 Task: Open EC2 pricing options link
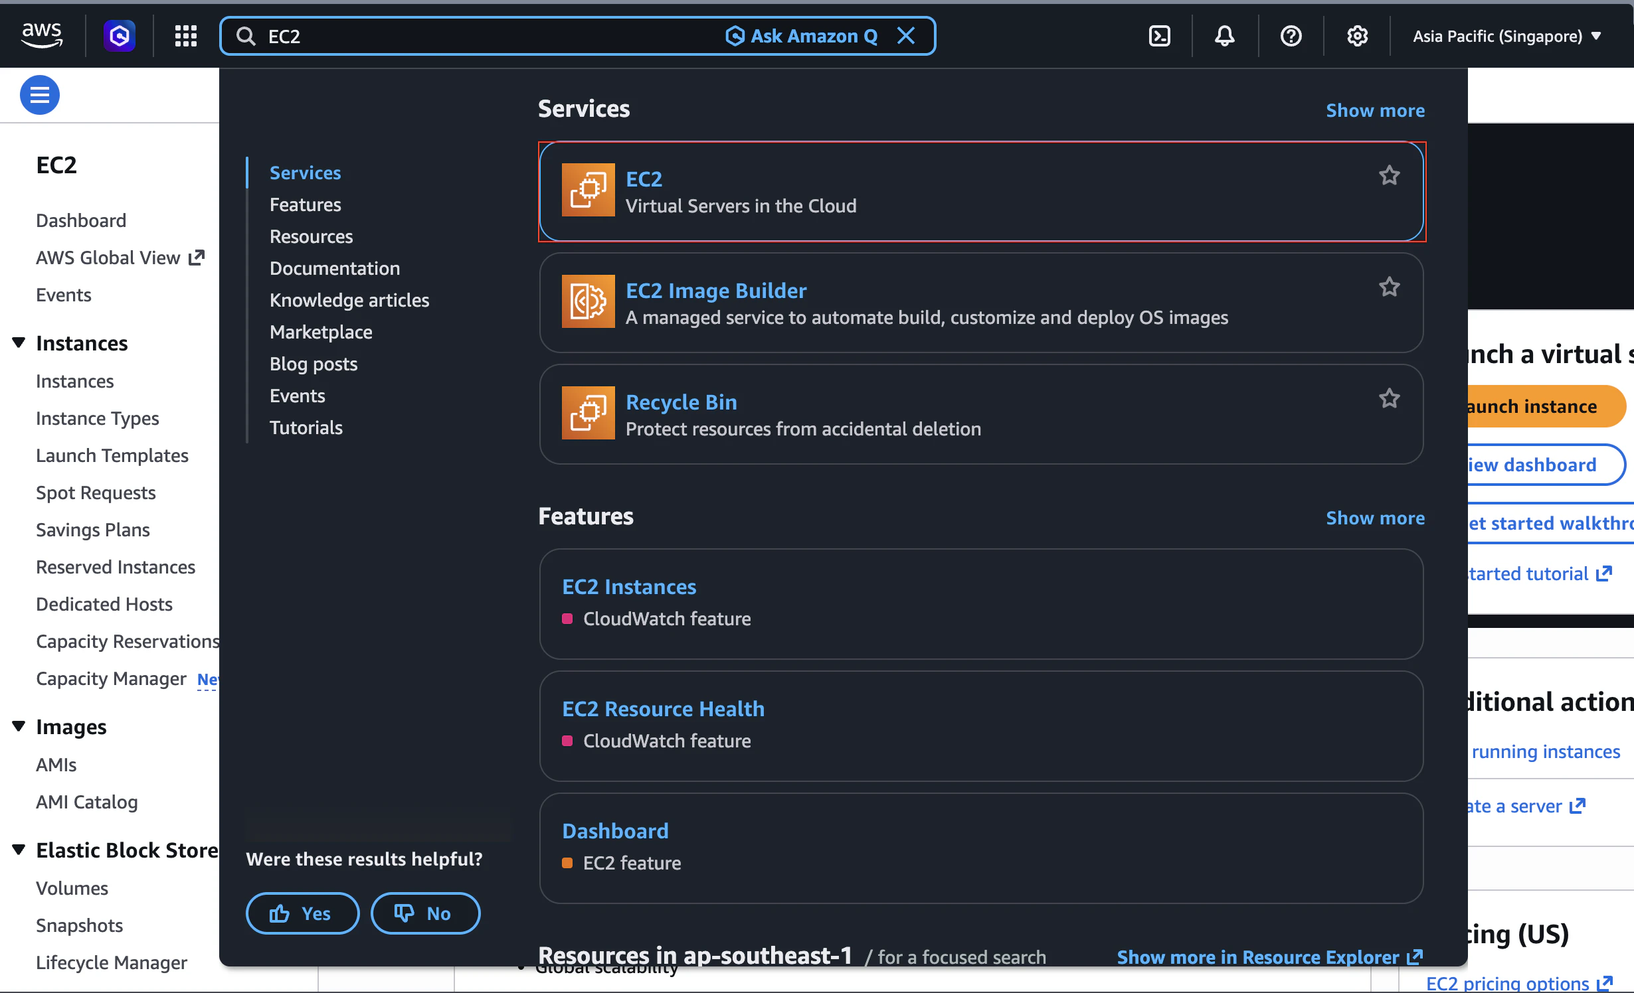coord(1520,983)
